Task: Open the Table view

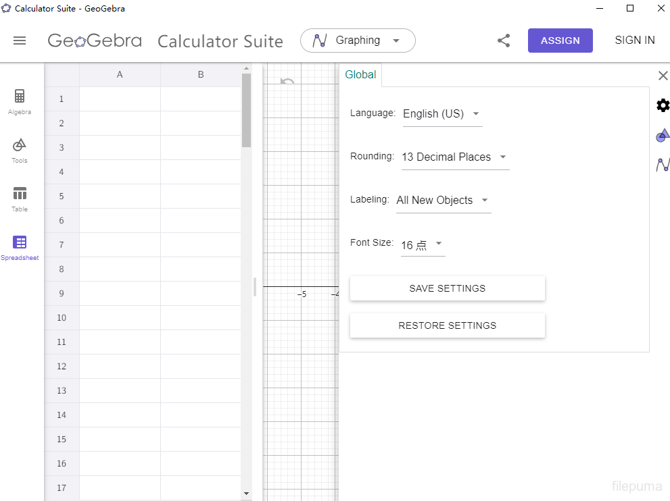Action: (x=20, y=199)
